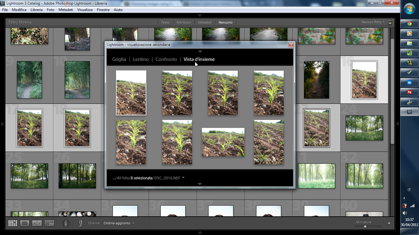Open Chrome from the Windows taskbar

click(409, 24)
